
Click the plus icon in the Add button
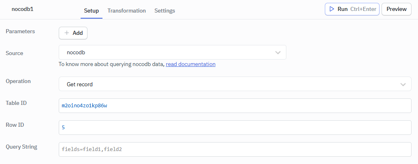(x=67, y=33)
